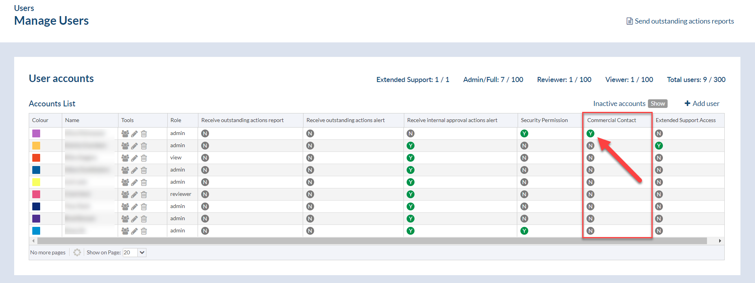Viewport: 755px width, 283px height.
Task: Click groups icon in the top violet swatch row
Action: click(x=125, y=133)
